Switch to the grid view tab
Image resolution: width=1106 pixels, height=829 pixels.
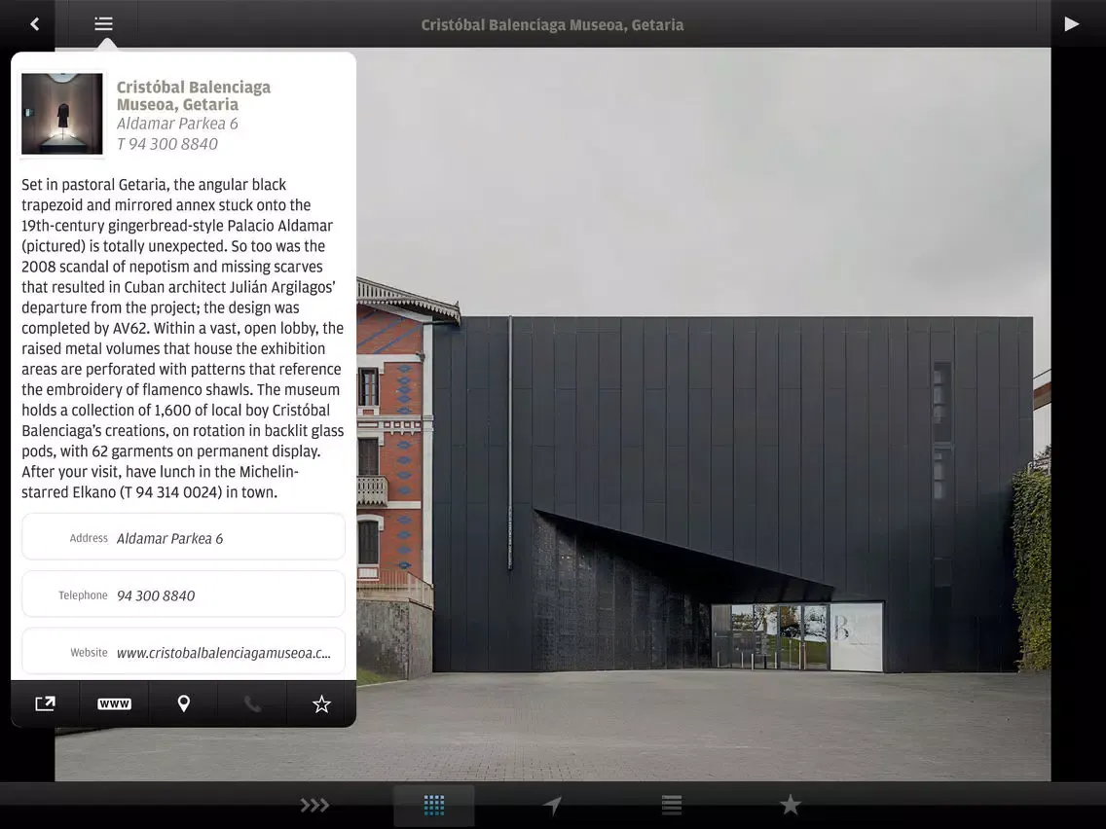point(434,805)
